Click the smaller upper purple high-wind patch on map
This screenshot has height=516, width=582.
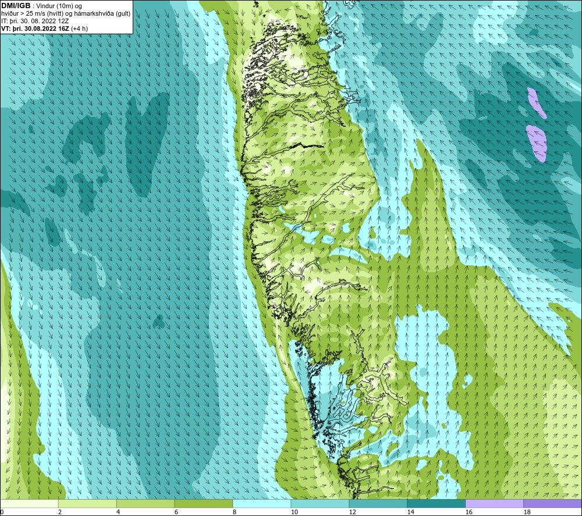point(537,103)
